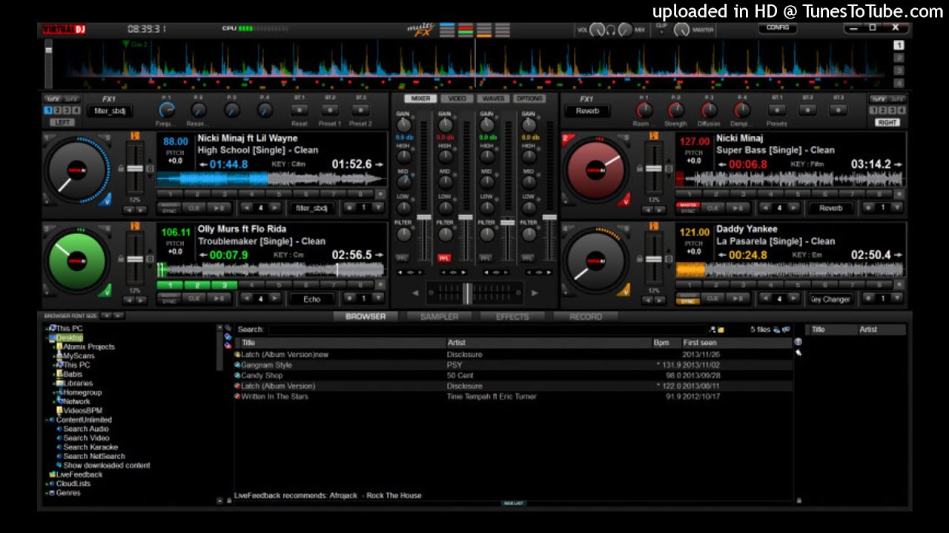Play or pause the Super Bass deck
949x533 pixels.
click(738, 208)
